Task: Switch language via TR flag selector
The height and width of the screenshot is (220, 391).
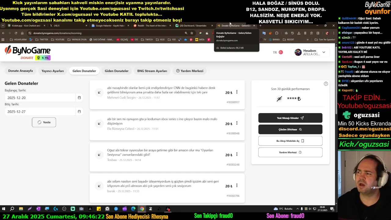Action: (x=278, y=52)
